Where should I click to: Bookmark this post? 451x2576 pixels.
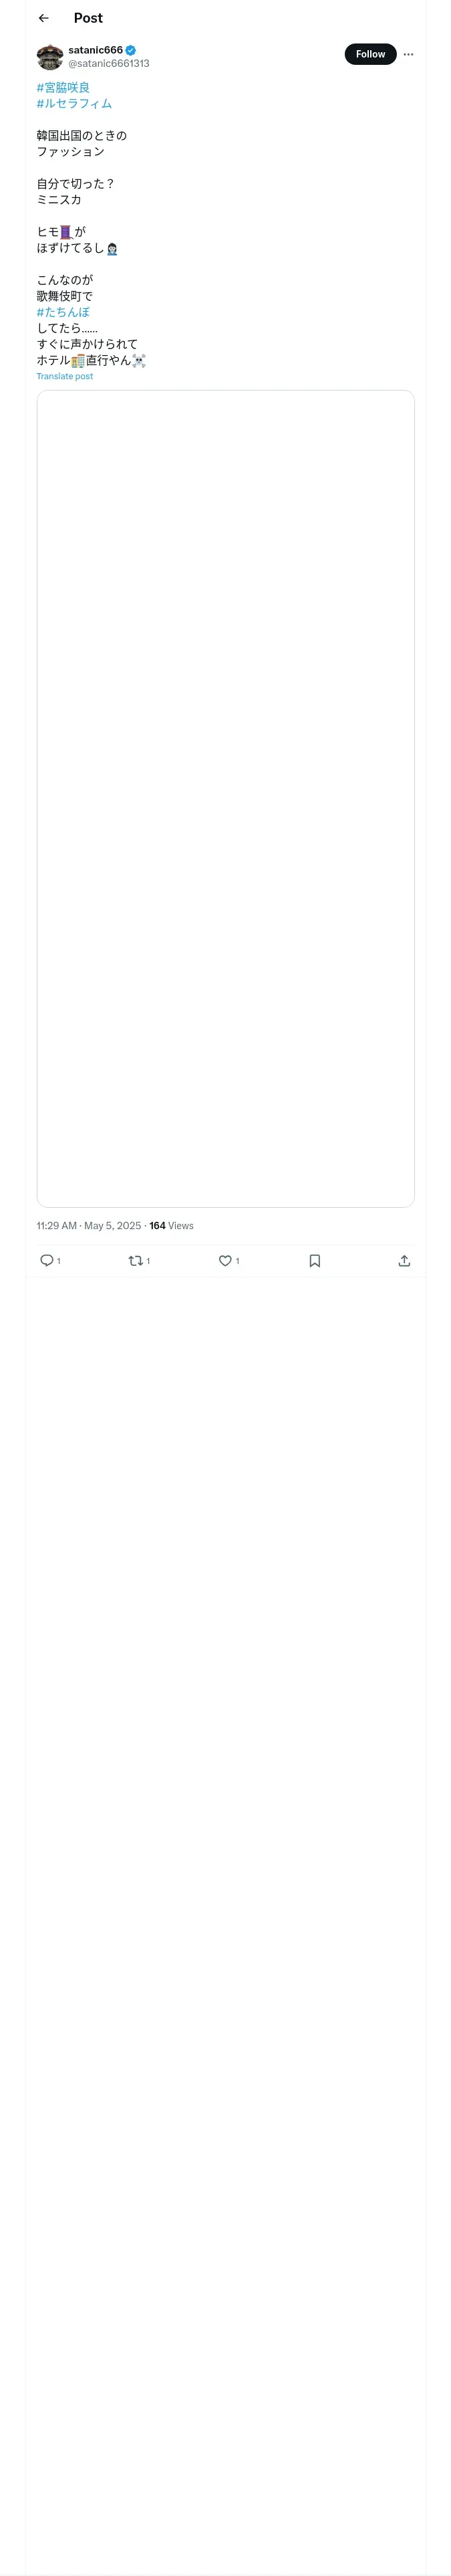pos(315,1260)
